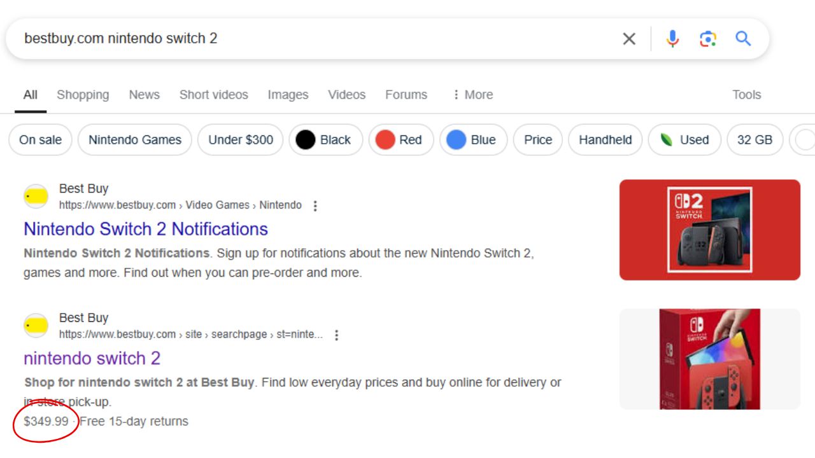This screenshot has height=458, width=815.
Task: Click the Best Buy site name above searchpage result
Action: (x=84, y=318)
